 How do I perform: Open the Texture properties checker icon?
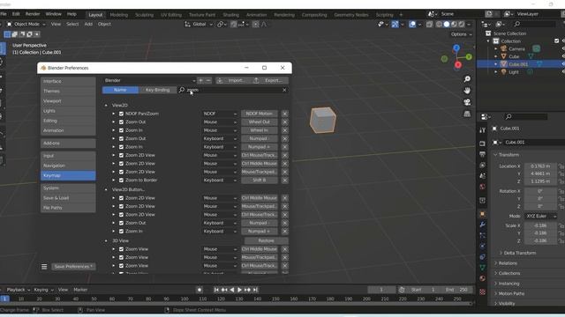pos(483,291)
